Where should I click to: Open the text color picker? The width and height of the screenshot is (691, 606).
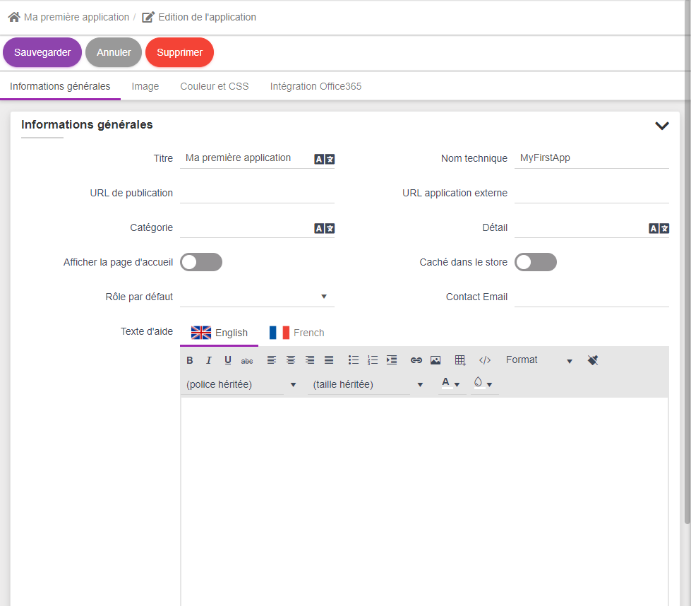coord(450,384)
